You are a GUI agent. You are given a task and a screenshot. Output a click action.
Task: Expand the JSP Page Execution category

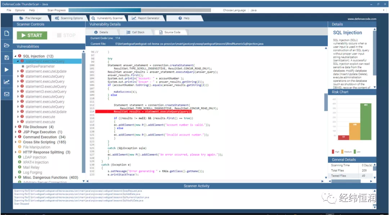(x=15, y=132)
